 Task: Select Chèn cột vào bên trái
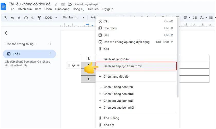click(136, 101)
